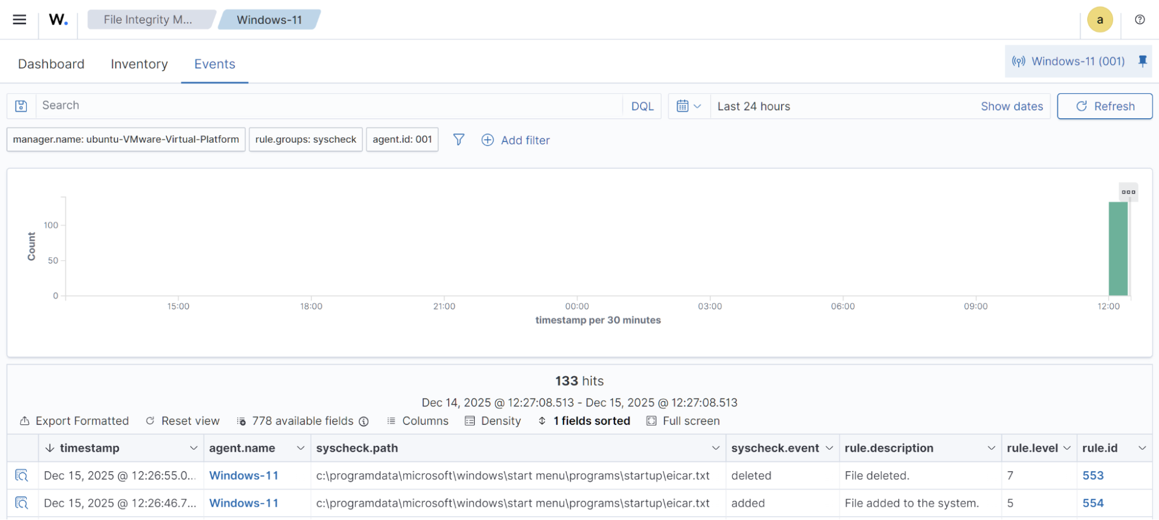Viewport: 1159px width, 520px height.
Task: Open the hamburger navigation menu
Action: [x=20, y=20]
